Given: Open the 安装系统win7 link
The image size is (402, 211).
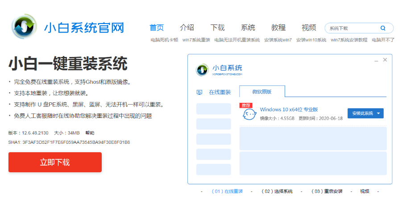Looking at the screenshot, I should click(278, 40).
